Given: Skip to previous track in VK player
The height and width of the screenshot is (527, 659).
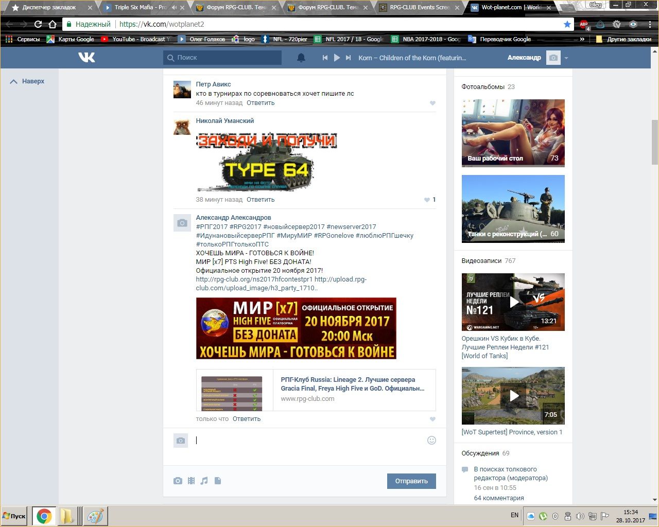Looking at the screenshot, I should click(325, 58).
